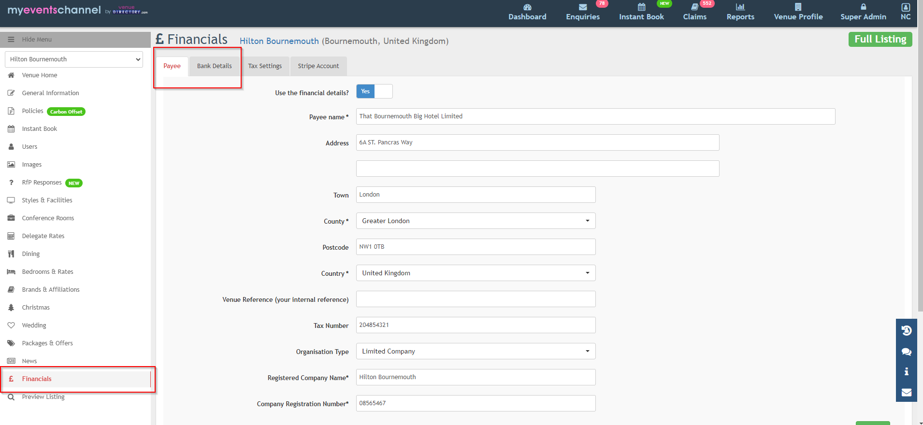Click the Delegate Rates calculator icon
923x425 pixels.
(11, 236)
